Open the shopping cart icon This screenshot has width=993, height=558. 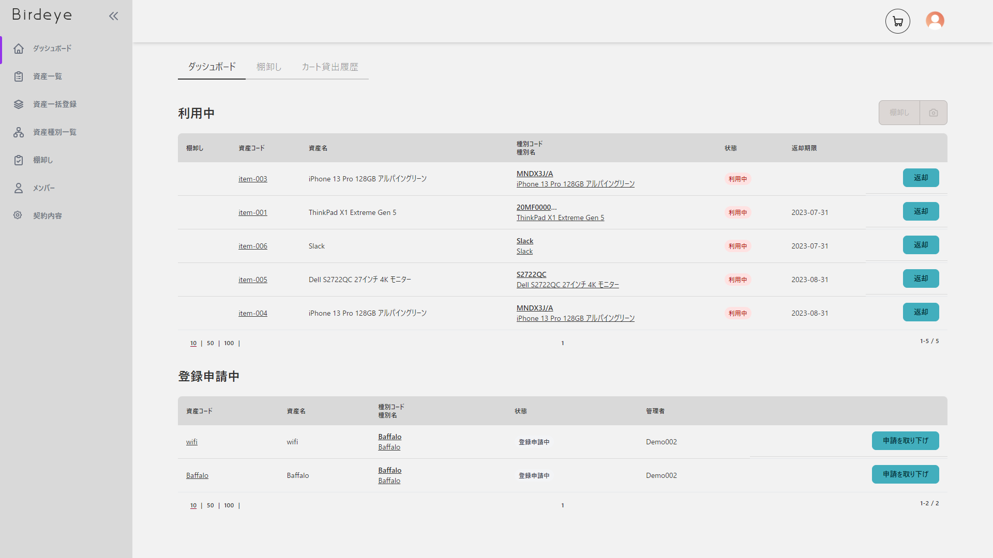coord(898,21)
